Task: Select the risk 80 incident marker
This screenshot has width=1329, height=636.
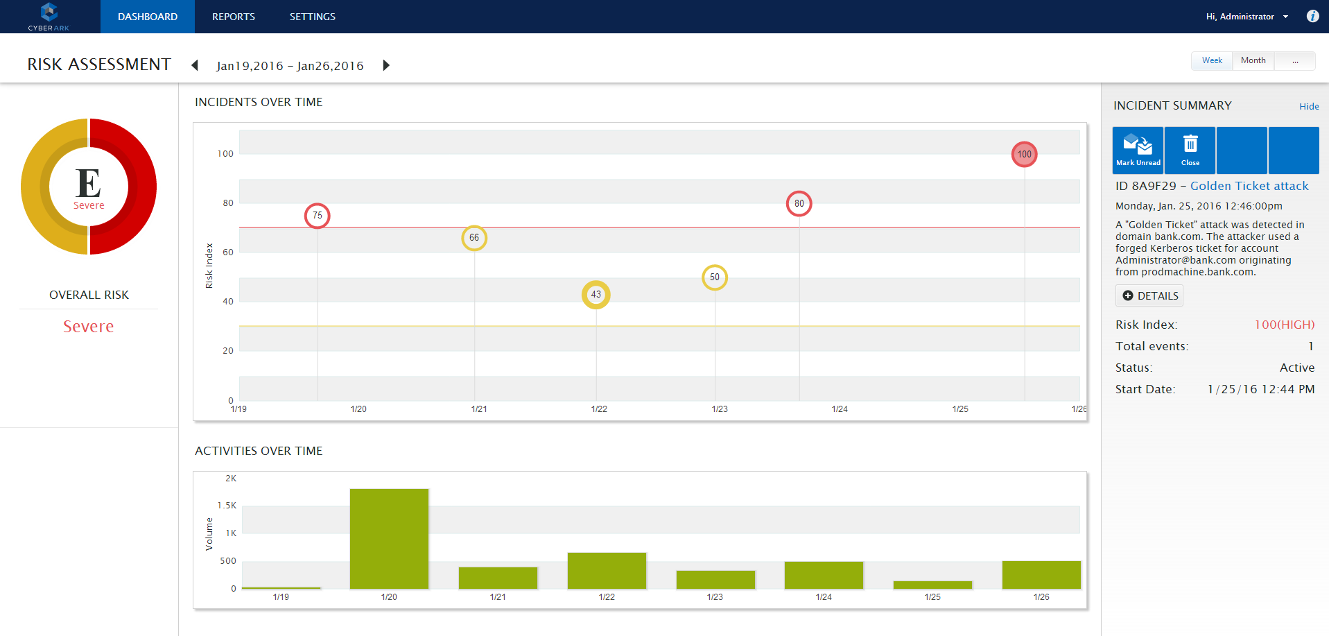Action: click(799, 203)
